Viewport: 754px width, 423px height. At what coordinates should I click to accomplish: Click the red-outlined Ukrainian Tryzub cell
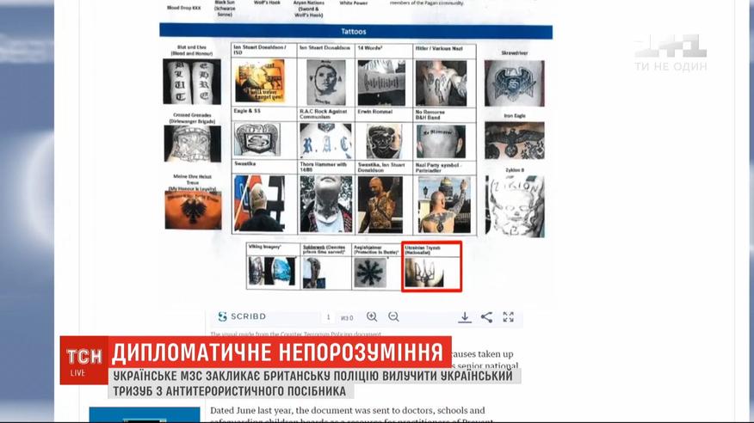[x=432, y=266]
